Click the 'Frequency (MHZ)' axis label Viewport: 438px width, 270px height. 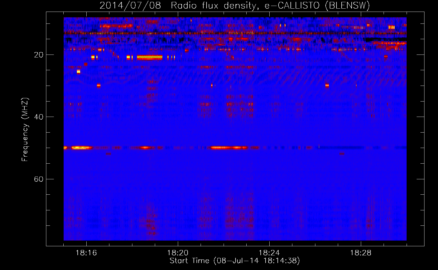click(25, 130)
